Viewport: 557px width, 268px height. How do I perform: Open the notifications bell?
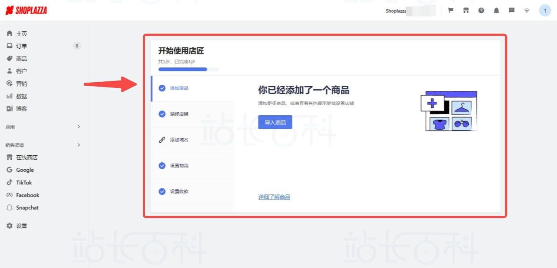[x=497, y=10]
